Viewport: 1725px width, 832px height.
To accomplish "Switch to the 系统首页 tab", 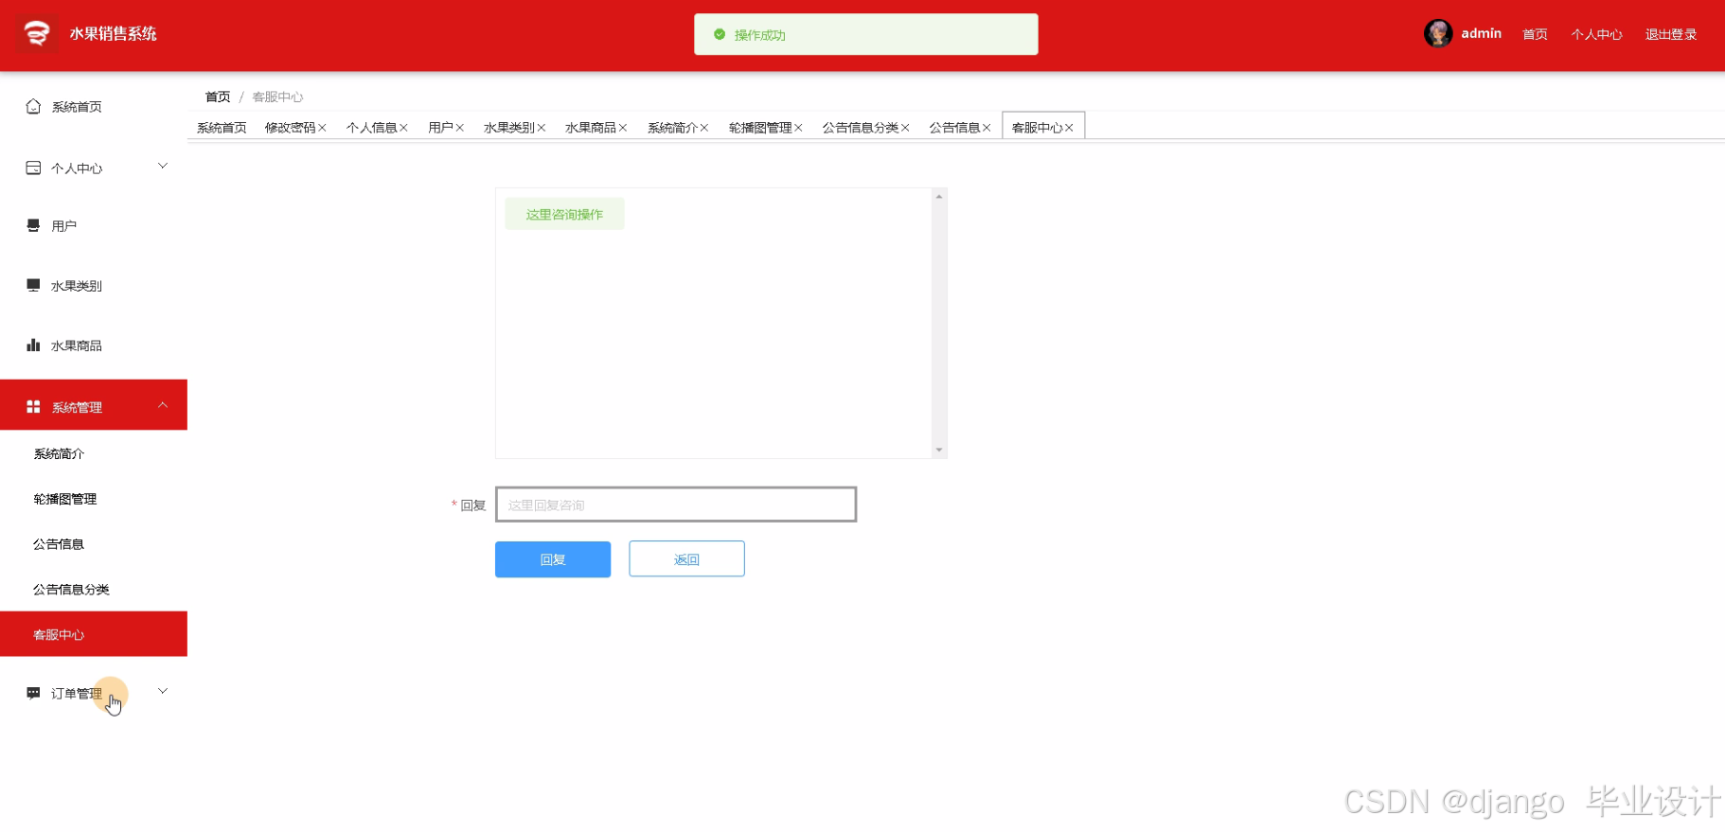I will [222, 128].
